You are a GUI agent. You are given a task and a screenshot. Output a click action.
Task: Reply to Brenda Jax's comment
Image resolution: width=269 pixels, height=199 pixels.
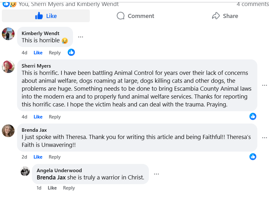pyautogui.click(x=55, y=157)
